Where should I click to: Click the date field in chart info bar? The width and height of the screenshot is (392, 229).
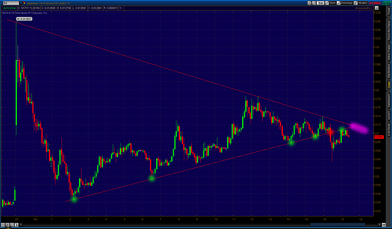(28, 8)
